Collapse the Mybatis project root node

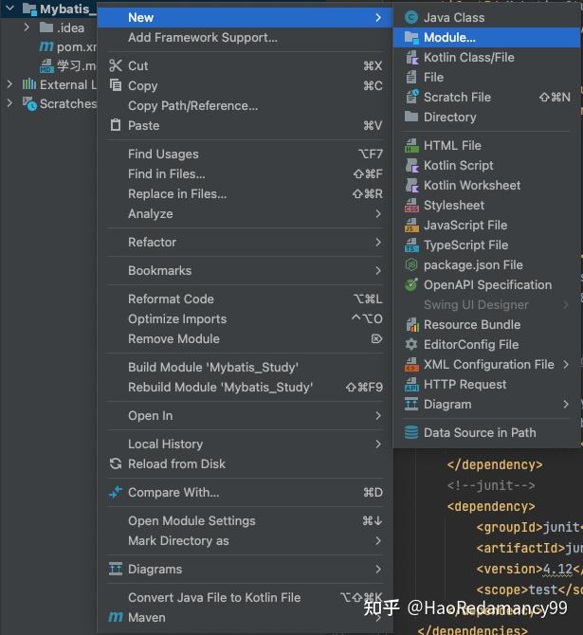pos(10,9)
